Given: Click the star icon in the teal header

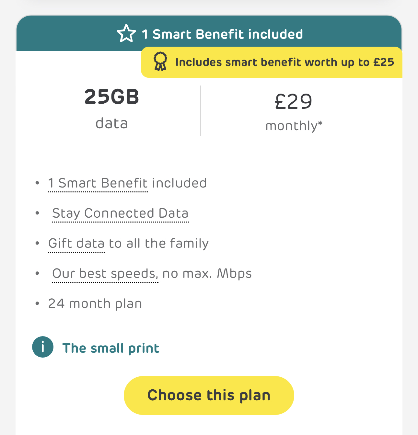Looking at the screenshot, I should point(126,34).
